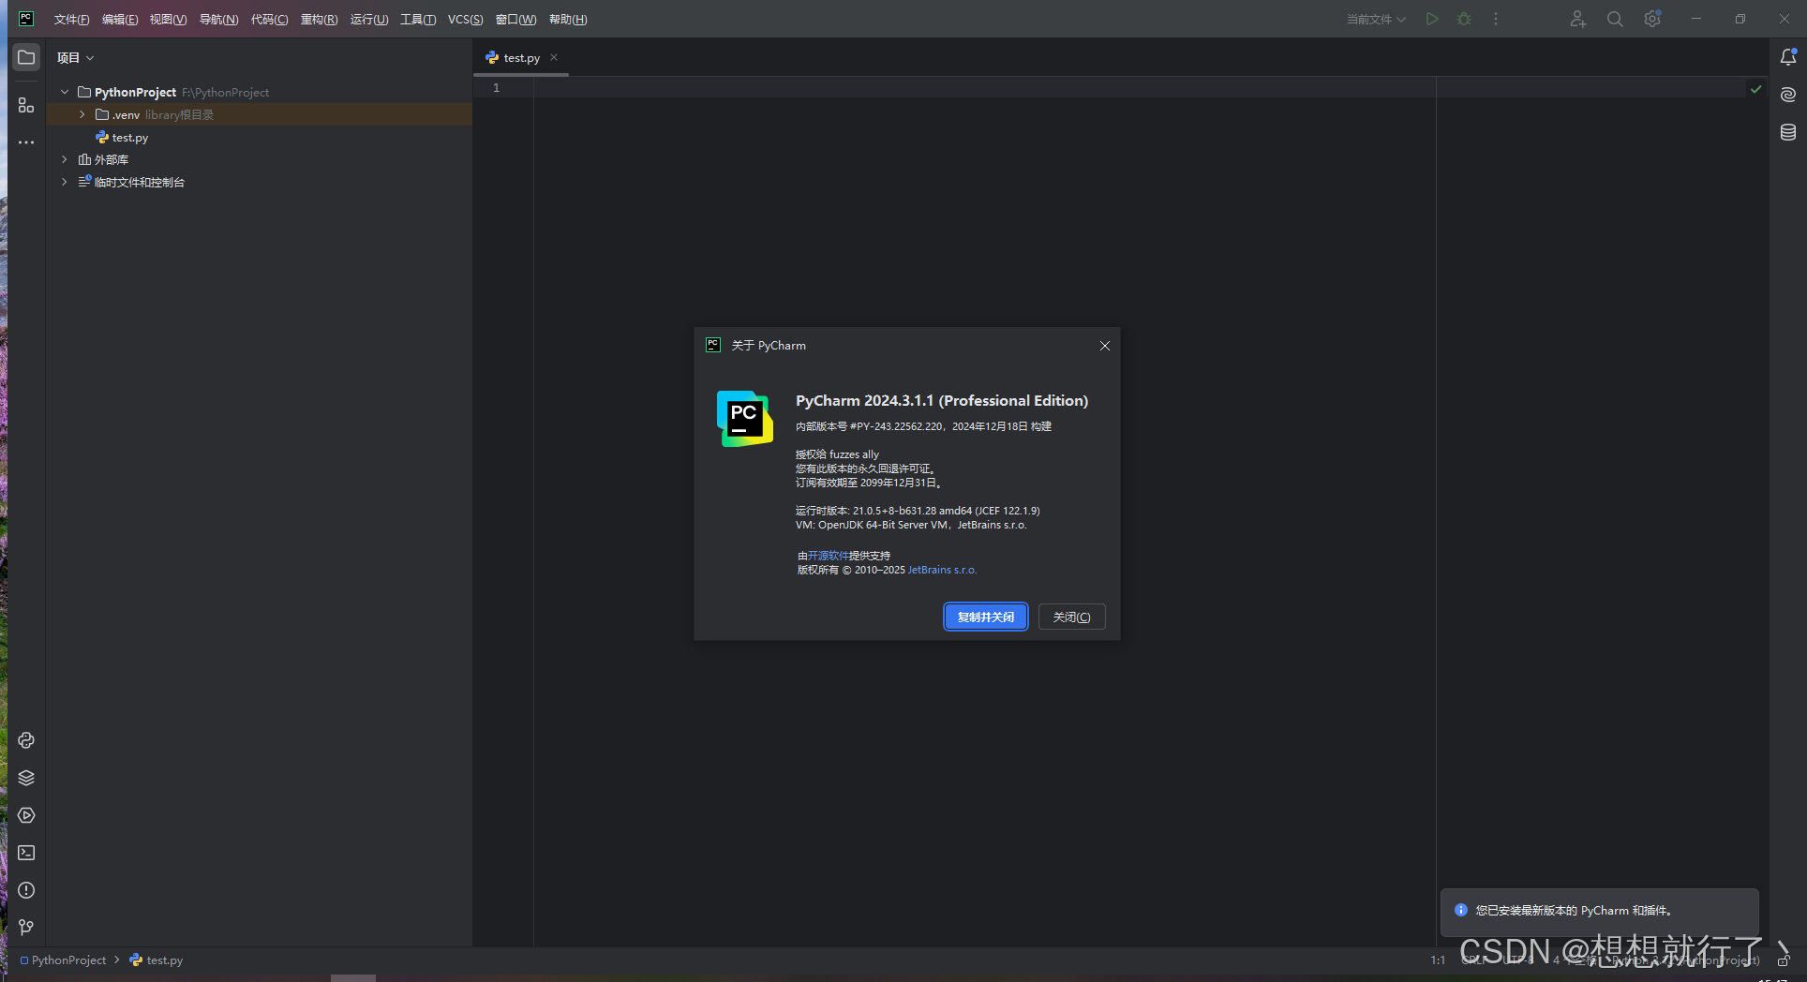The width and height of the screenshot is (1807, 982).
Task: Open the Notifications bell icon
Action: click(x=1788, y=57)
